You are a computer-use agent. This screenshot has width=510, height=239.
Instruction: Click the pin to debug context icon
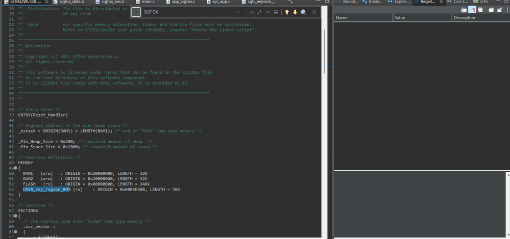499,10
